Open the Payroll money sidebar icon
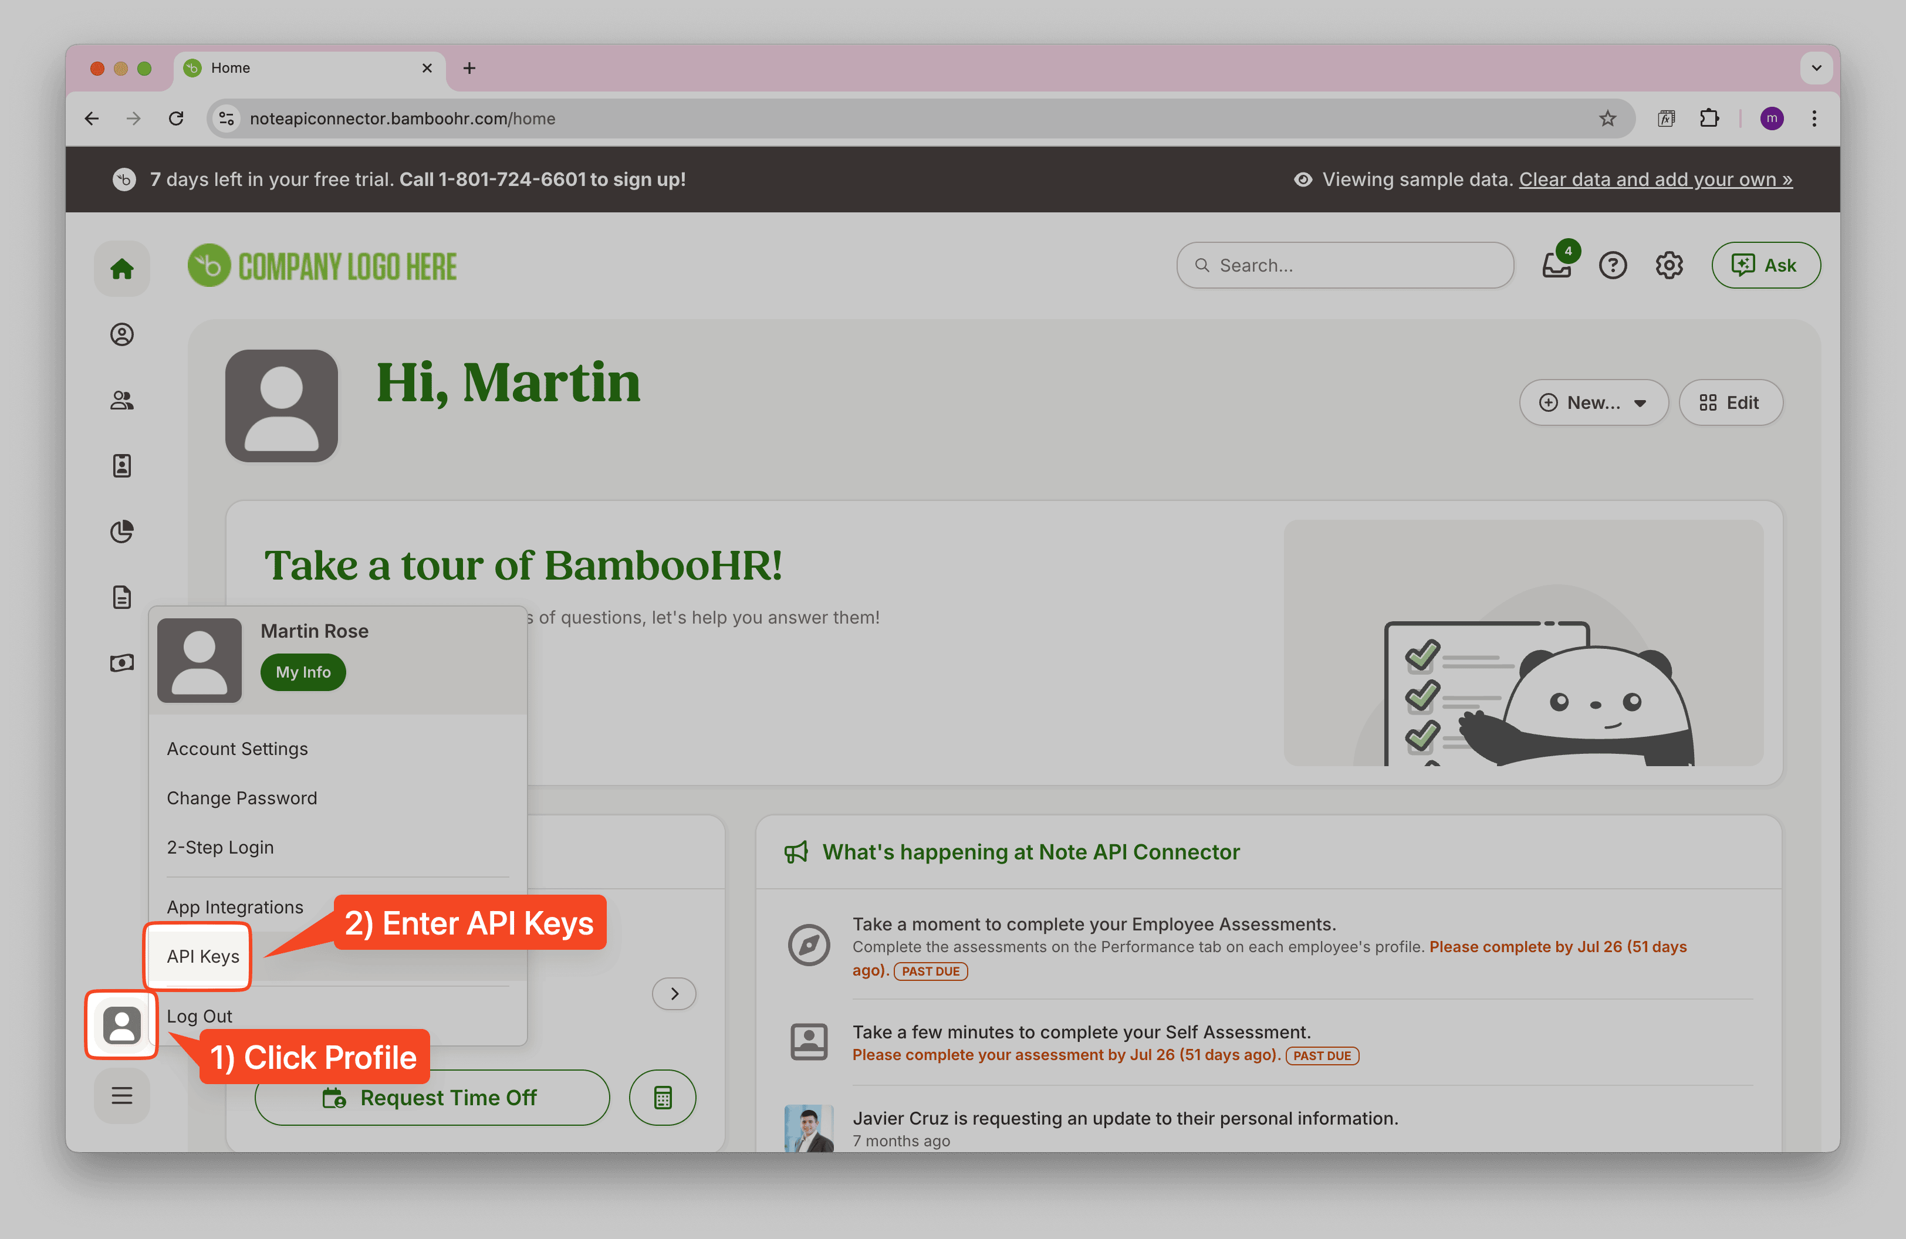Screen dimensions: 1906x1239 tap(121, 663)
